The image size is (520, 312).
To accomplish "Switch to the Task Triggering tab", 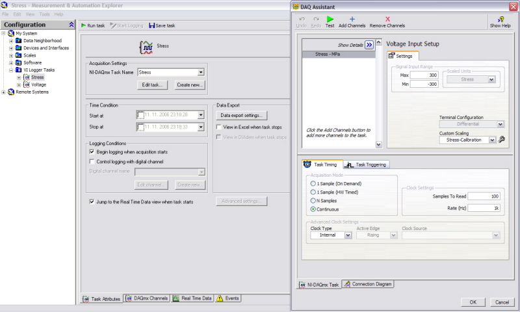I will coord(367,165).
